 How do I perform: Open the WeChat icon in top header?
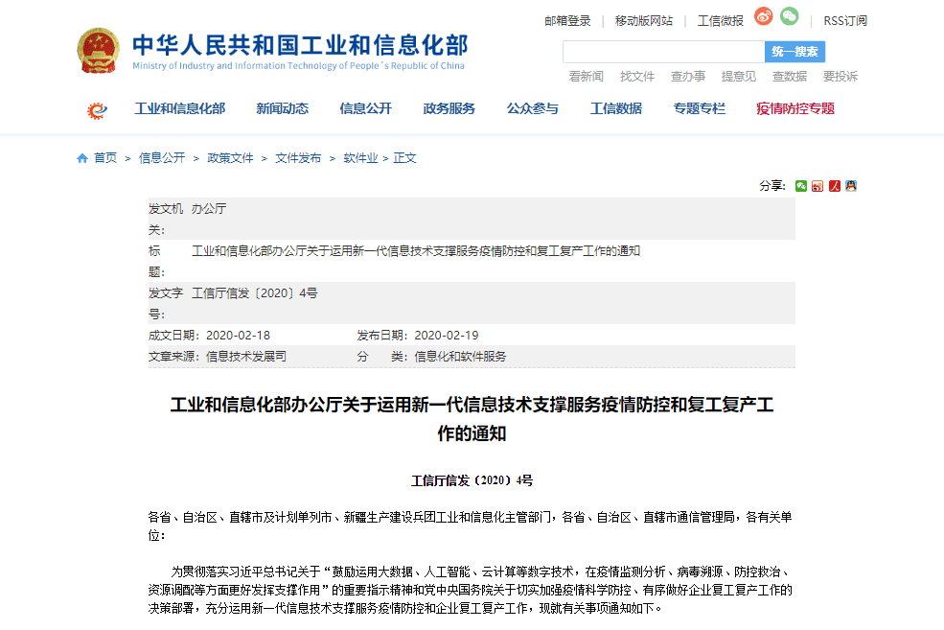pyautogui.click(x=790, y=16)
